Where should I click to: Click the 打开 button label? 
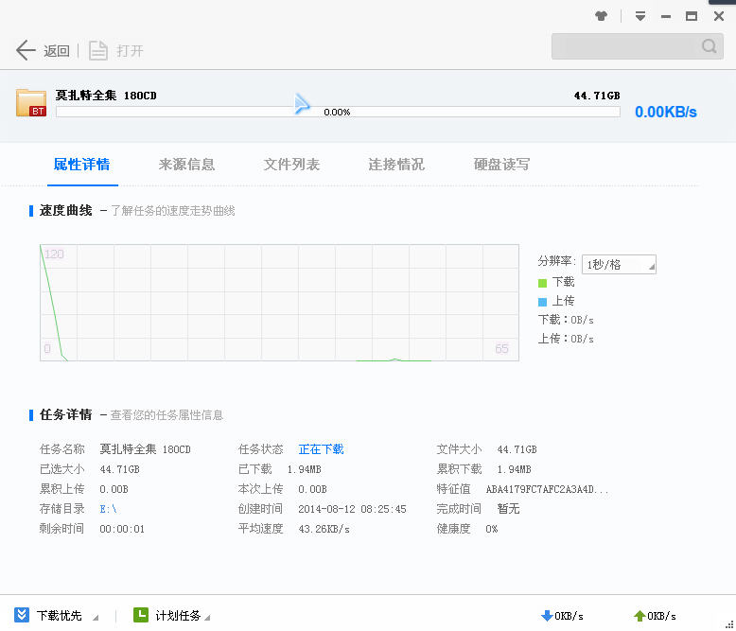click(130, 51)
